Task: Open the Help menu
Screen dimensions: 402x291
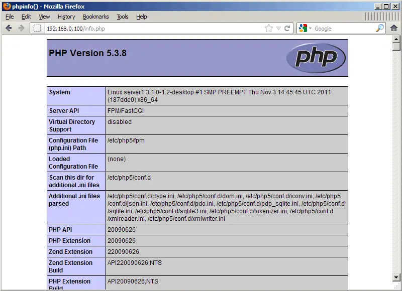Action: (x=142, y=17)
